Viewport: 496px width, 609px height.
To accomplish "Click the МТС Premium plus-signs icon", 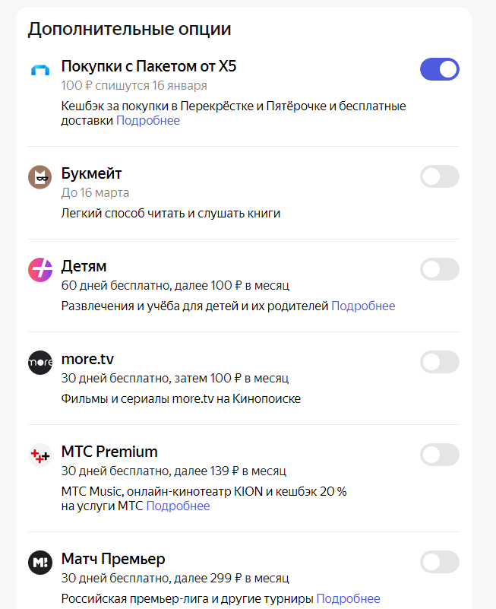I will click(39, 455).
